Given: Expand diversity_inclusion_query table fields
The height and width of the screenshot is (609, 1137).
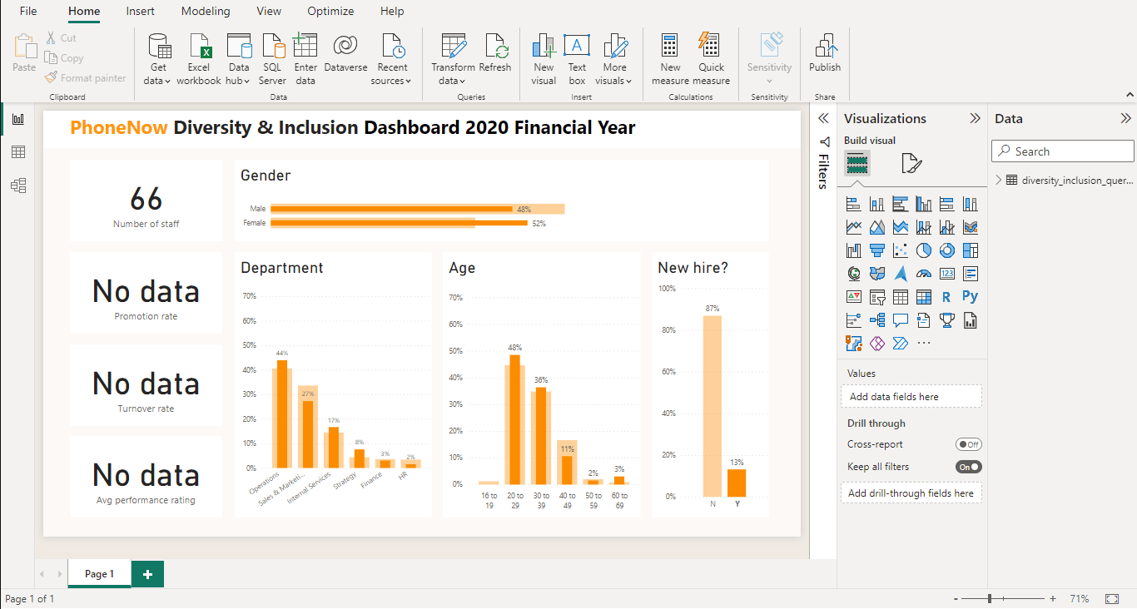Looking at the screenshot, I should point(999,180).
